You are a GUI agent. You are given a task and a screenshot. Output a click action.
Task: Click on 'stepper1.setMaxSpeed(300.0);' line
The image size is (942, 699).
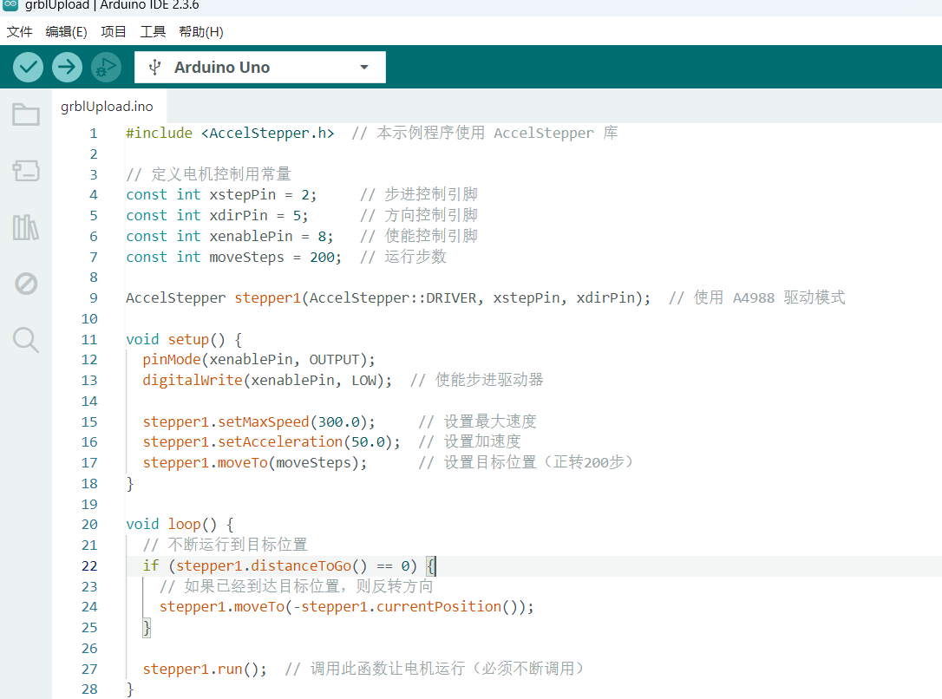coord(259,421)
